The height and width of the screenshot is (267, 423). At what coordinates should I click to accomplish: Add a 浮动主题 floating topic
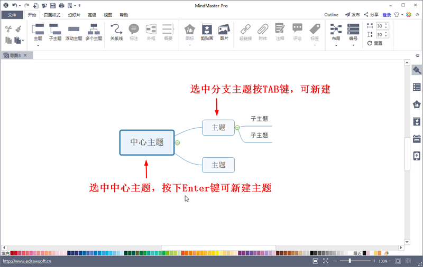point(73,32)
